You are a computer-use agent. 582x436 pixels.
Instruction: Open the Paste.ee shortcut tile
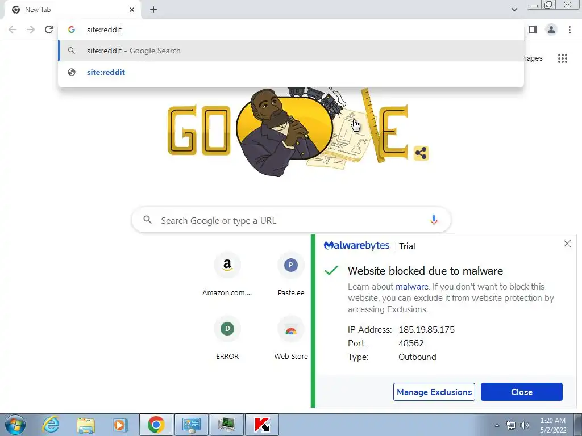291,274
